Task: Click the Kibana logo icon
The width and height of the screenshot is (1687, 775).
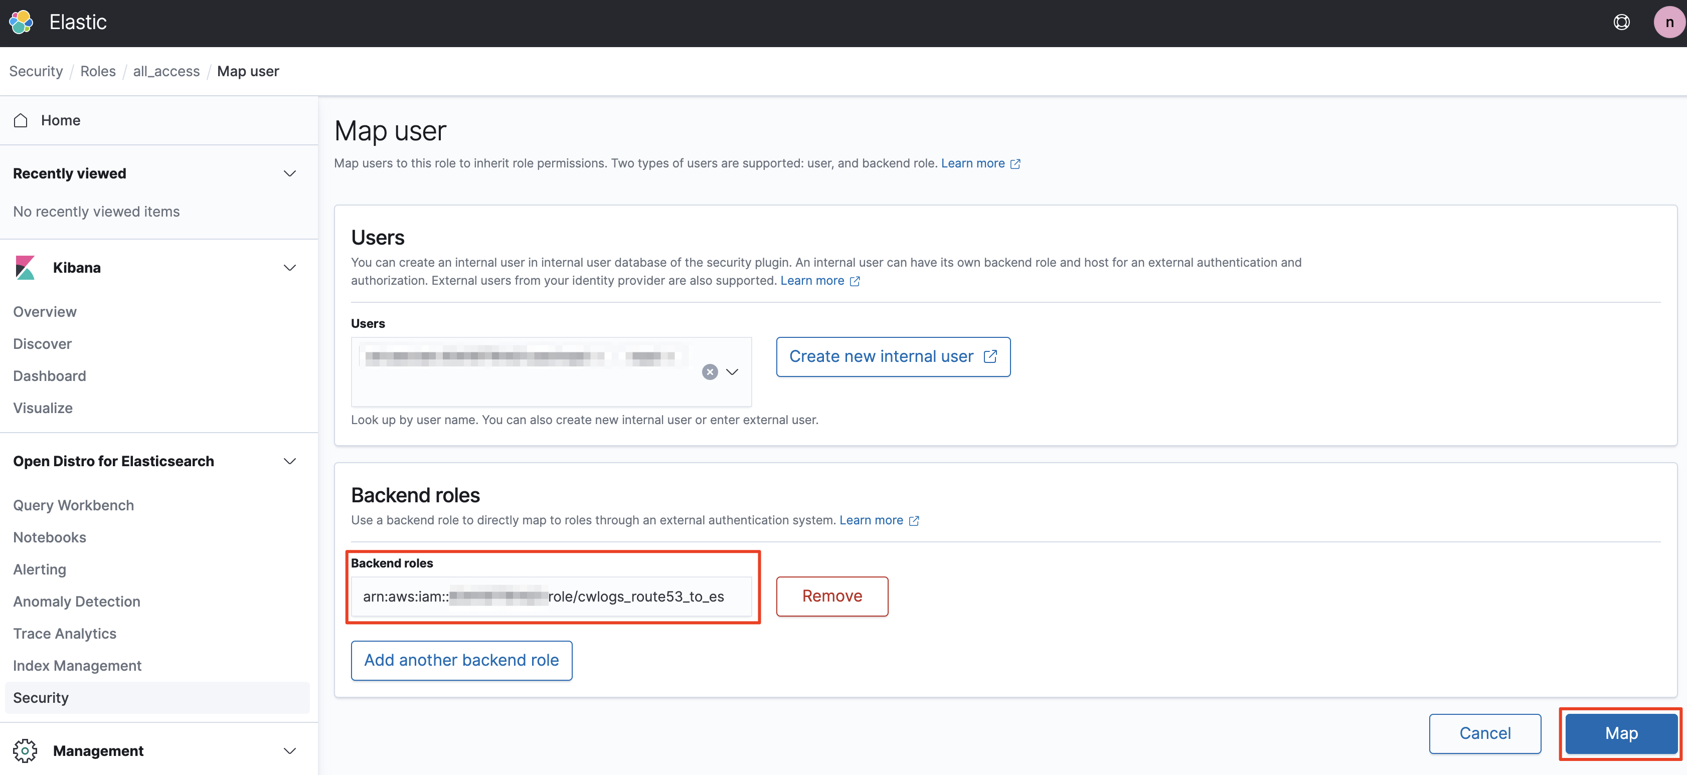Action: tap(25, 268)
